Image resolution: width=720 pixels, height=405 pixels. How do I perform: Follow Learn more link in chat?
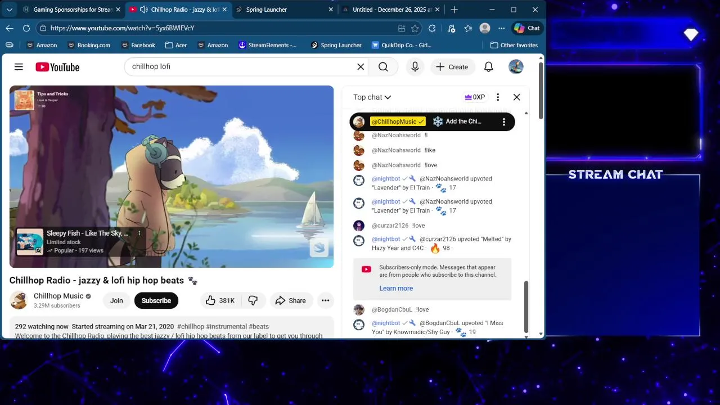coord(396,288)
